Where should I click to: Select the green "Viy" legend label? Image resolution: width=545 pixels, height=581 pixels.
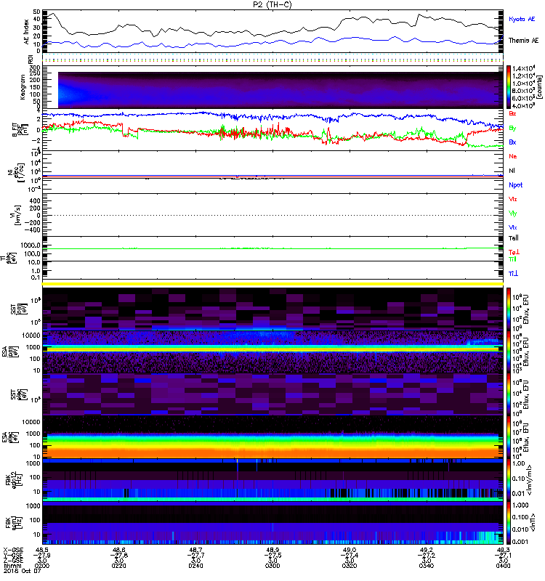513,214
